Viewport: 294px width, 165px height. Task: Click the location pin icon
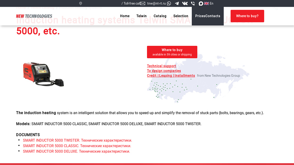click(80, 3)
